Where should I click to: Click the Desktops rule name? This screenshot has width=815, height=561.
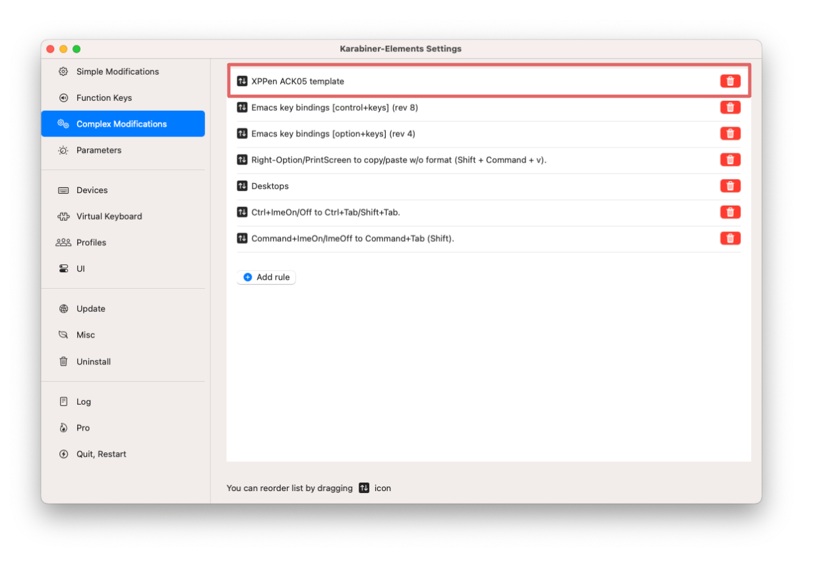click(270, 186)
